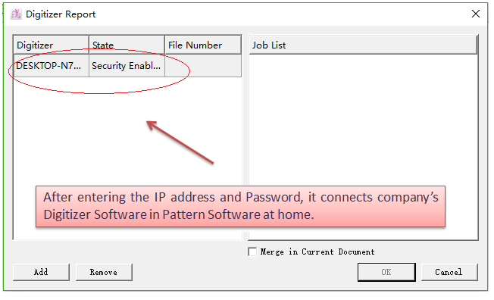This screenshot has width=494, height=300.
Task: Click the Digitizer Report title text
Action: point(61,14)
